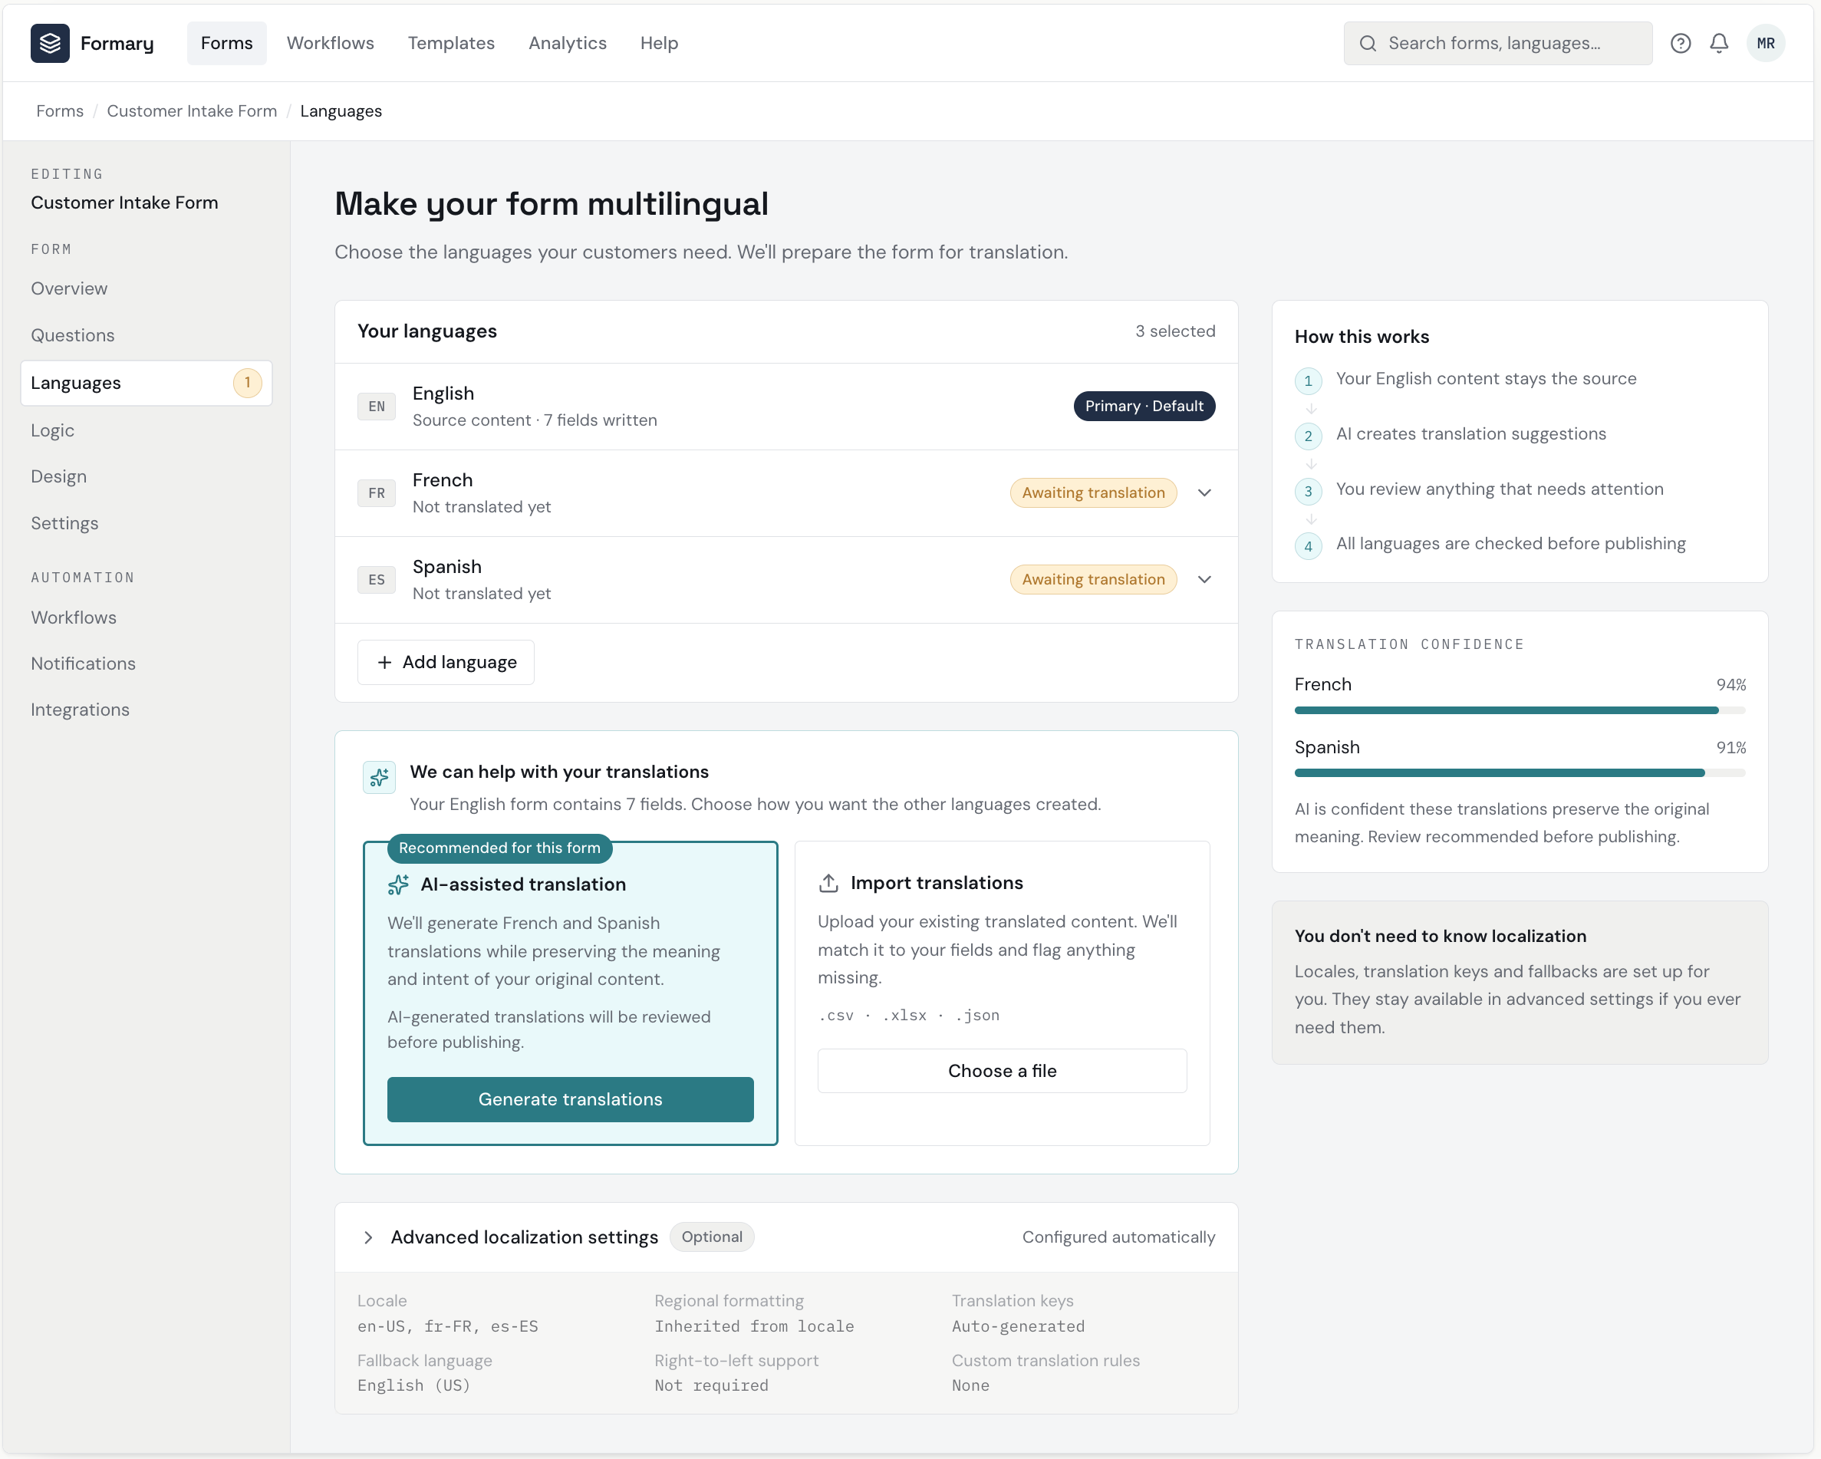
Task: Click step 1 circle in How this works
Action: click(1308, 380)
